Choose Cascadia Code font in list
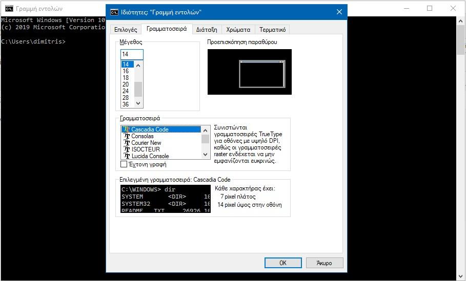This screenshot has width=466, height=281. click(x=150, y=129)
